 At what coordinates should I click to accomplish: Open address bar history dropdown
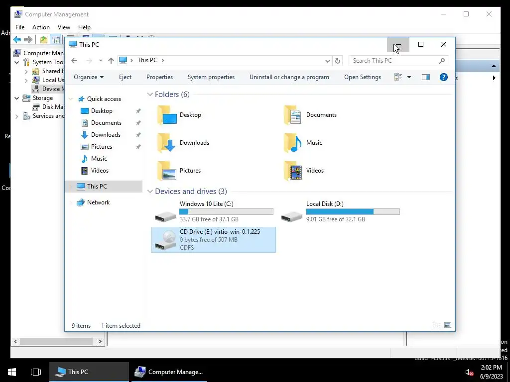tap(327, 61)
